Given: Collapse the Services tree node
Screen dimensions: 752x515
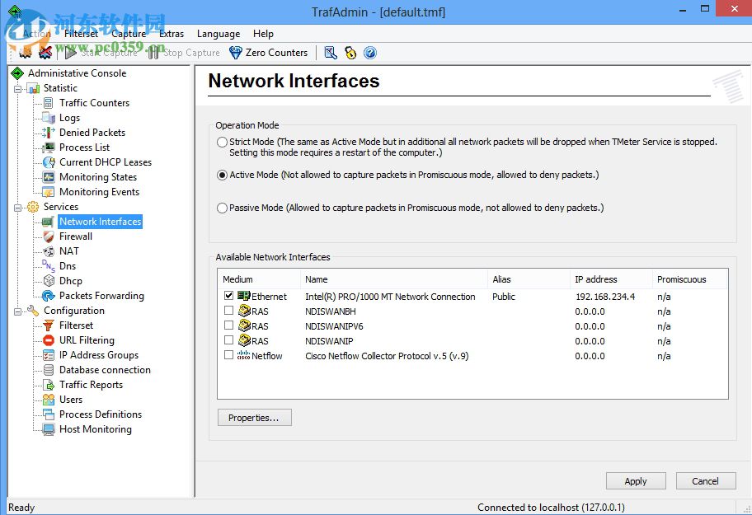Looking at the screenshot, I should coord(18,208).
